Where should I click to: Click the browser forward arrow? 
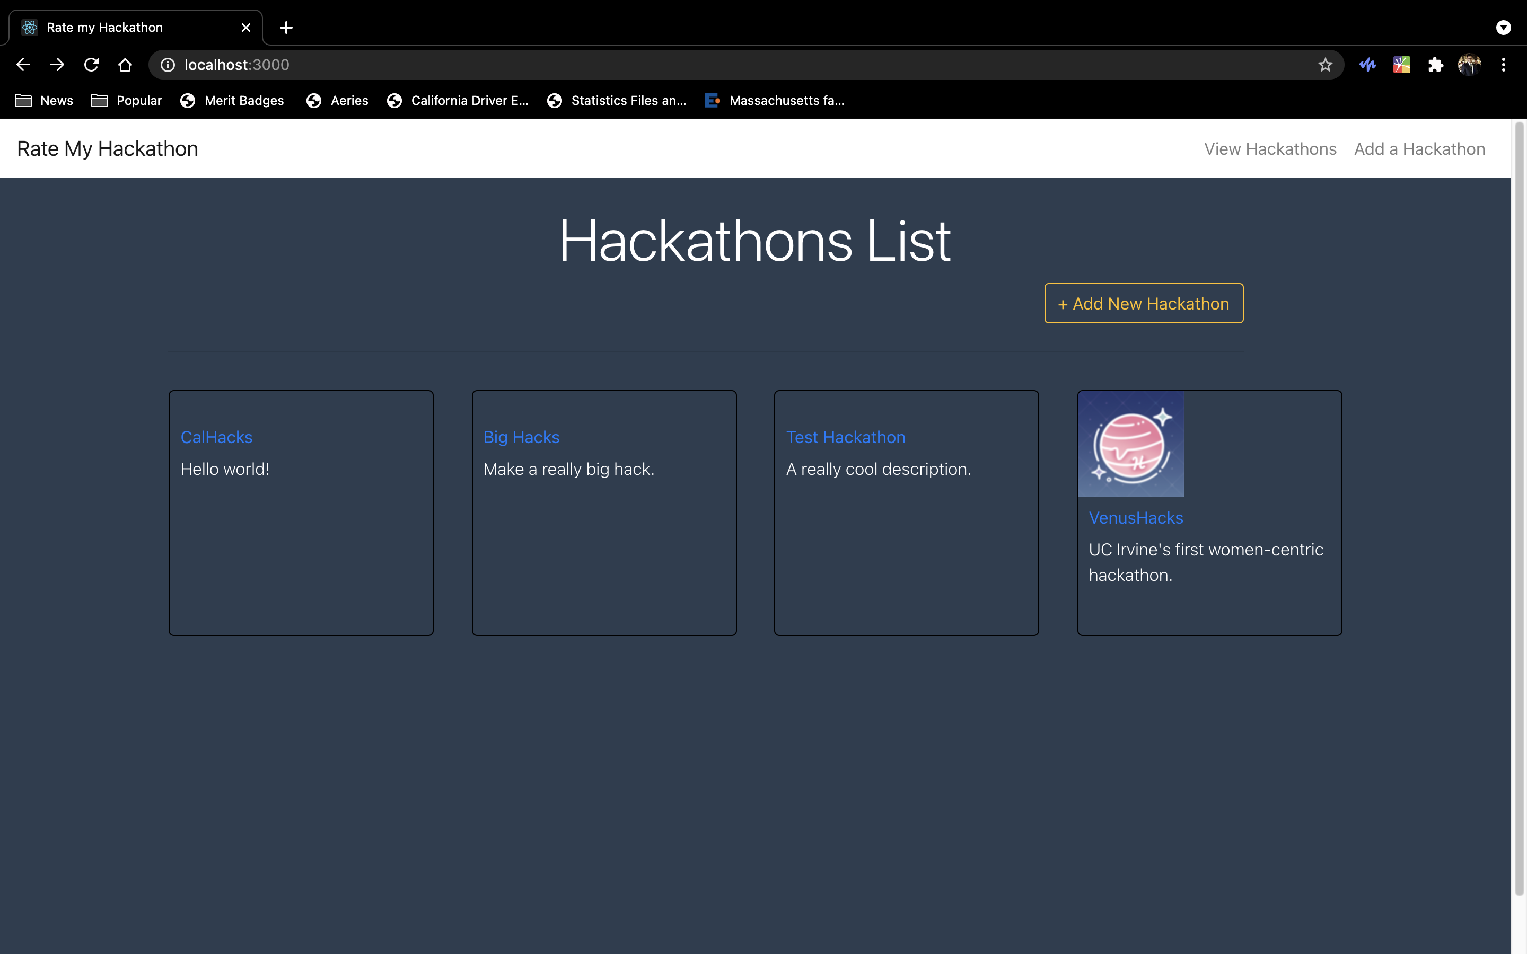57,64
